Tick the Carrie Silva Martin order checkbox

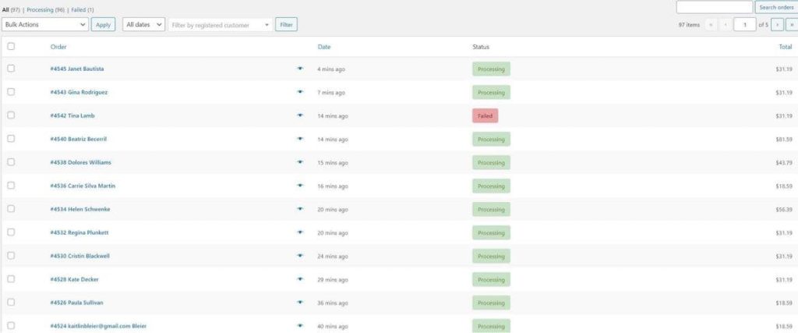[x=11, y=186]
